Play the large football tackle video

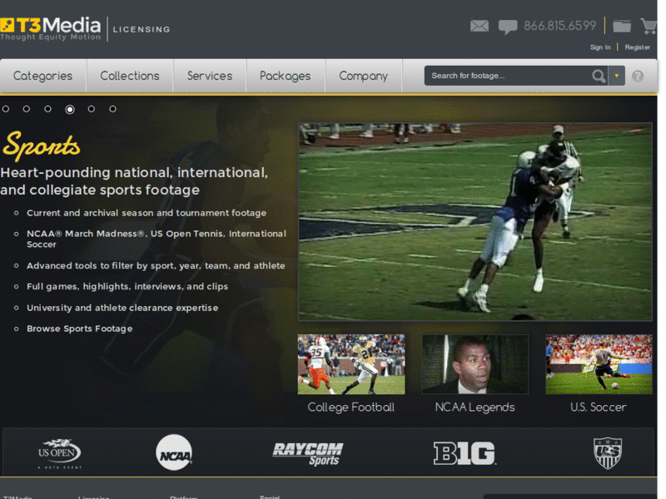coord(475,222)
